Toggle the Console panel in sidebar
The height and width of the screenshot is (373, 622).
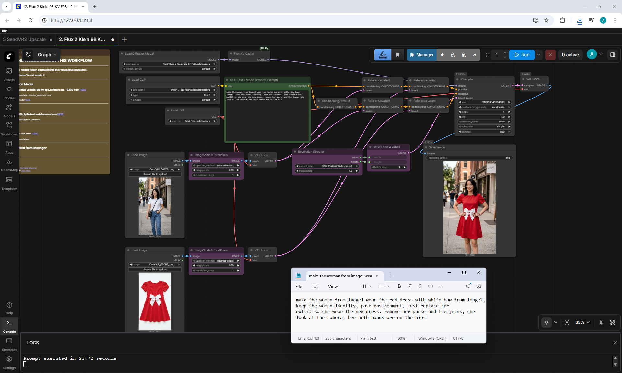click(9, 326)
